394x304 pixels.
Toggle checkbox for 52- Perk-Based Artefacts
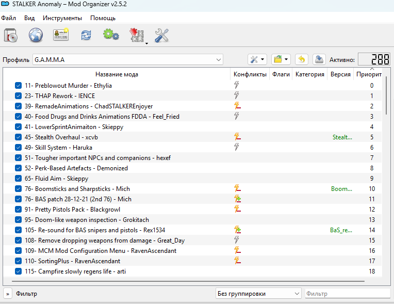tap(19, 168)
